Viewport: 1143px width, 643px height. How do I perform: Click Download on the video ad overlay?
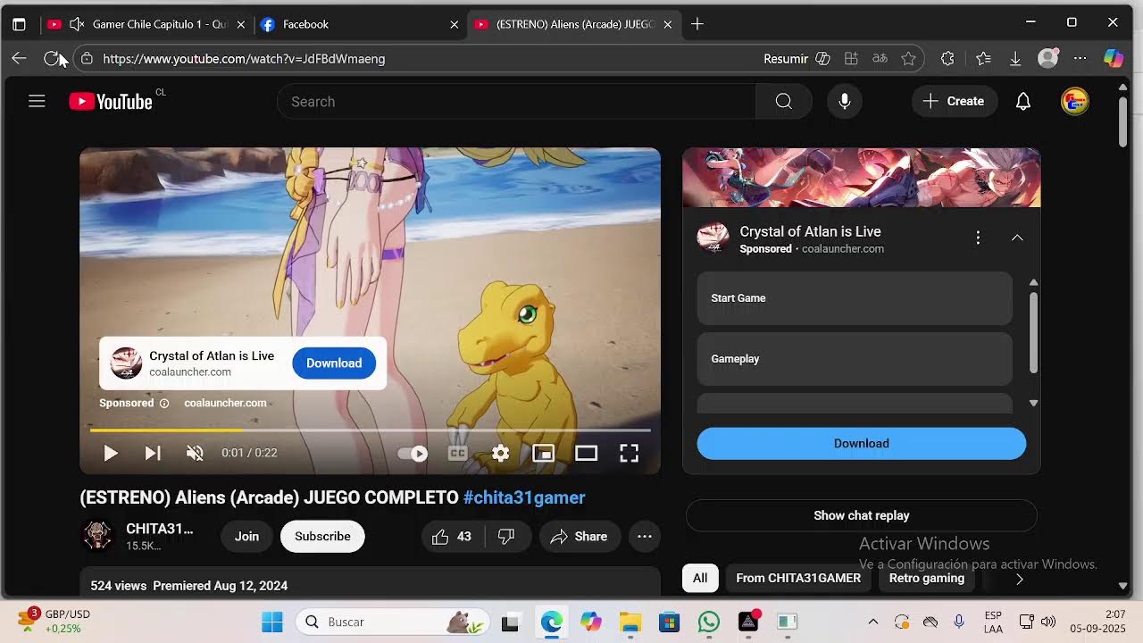coord(334,363)
